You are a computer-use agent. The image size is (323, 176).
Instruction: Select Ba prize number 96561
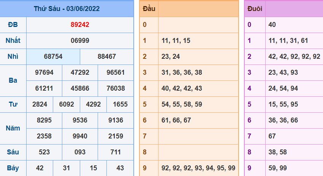coord(116,72)
